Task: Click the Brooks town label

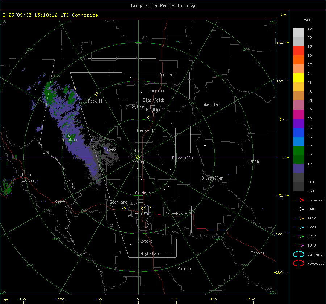Action: tap(258, 253)
